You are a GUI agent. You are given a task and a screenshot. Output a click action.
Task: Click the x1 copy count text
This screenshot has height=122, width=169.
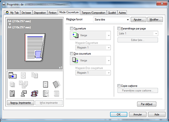[x=61, y=67]
